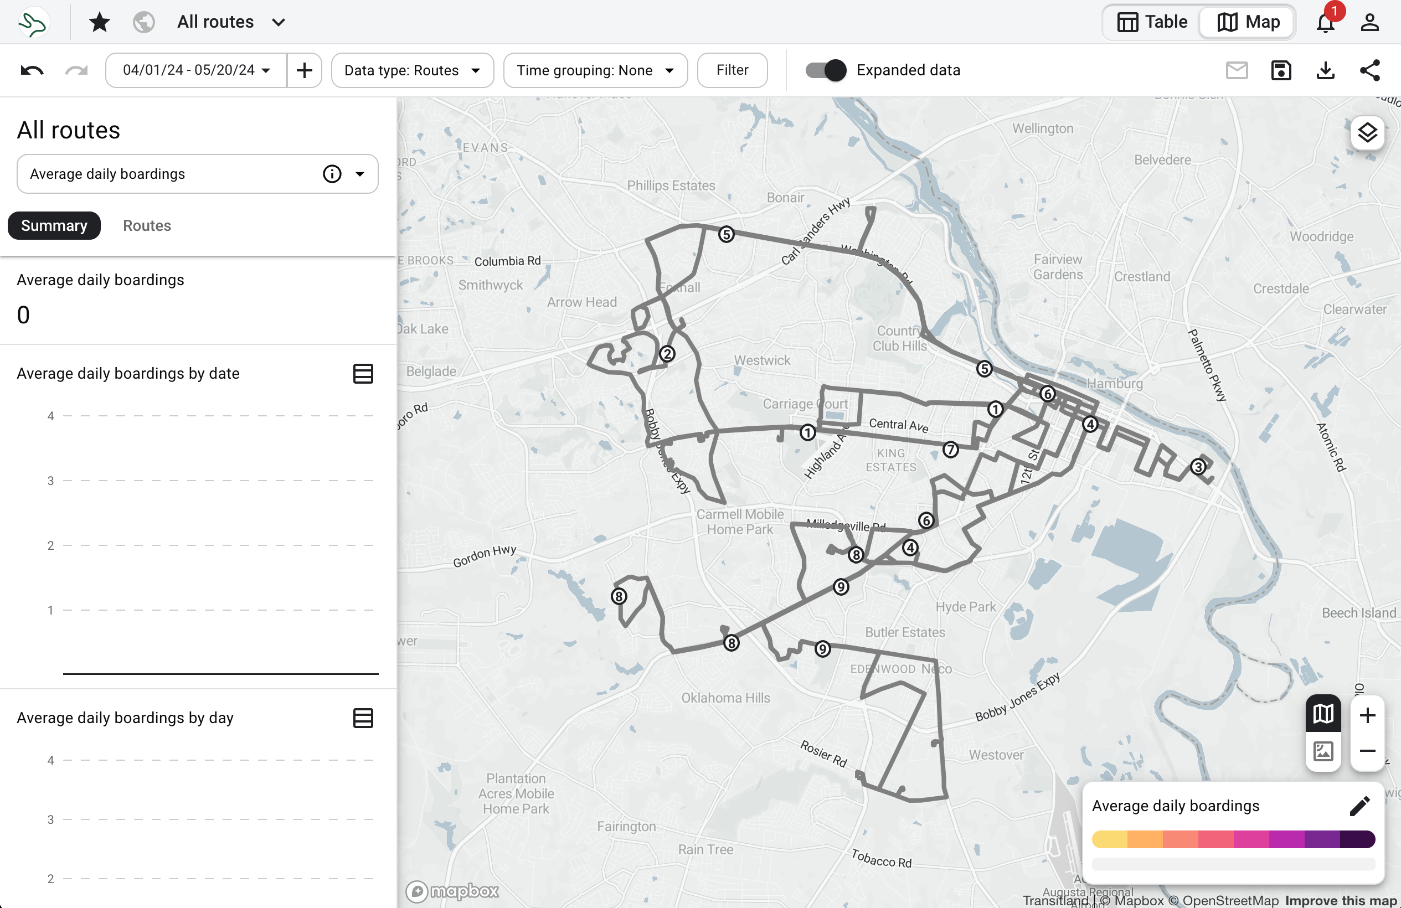Toggle the Expanded data switch

click(826, 70)
